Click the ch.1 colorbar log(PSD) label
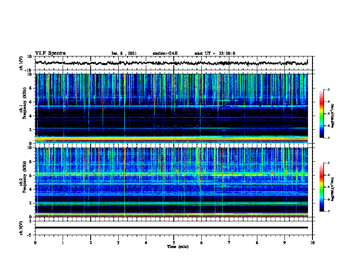352x272 pixels. pos(333,116)
